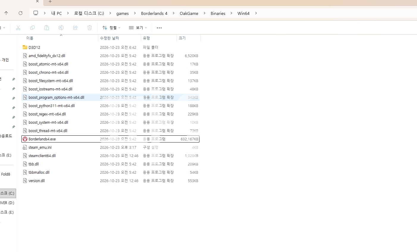Click the tbb.dll file icon
The height and width of the screenshot is (252, 417).
[x=25, y=164]
